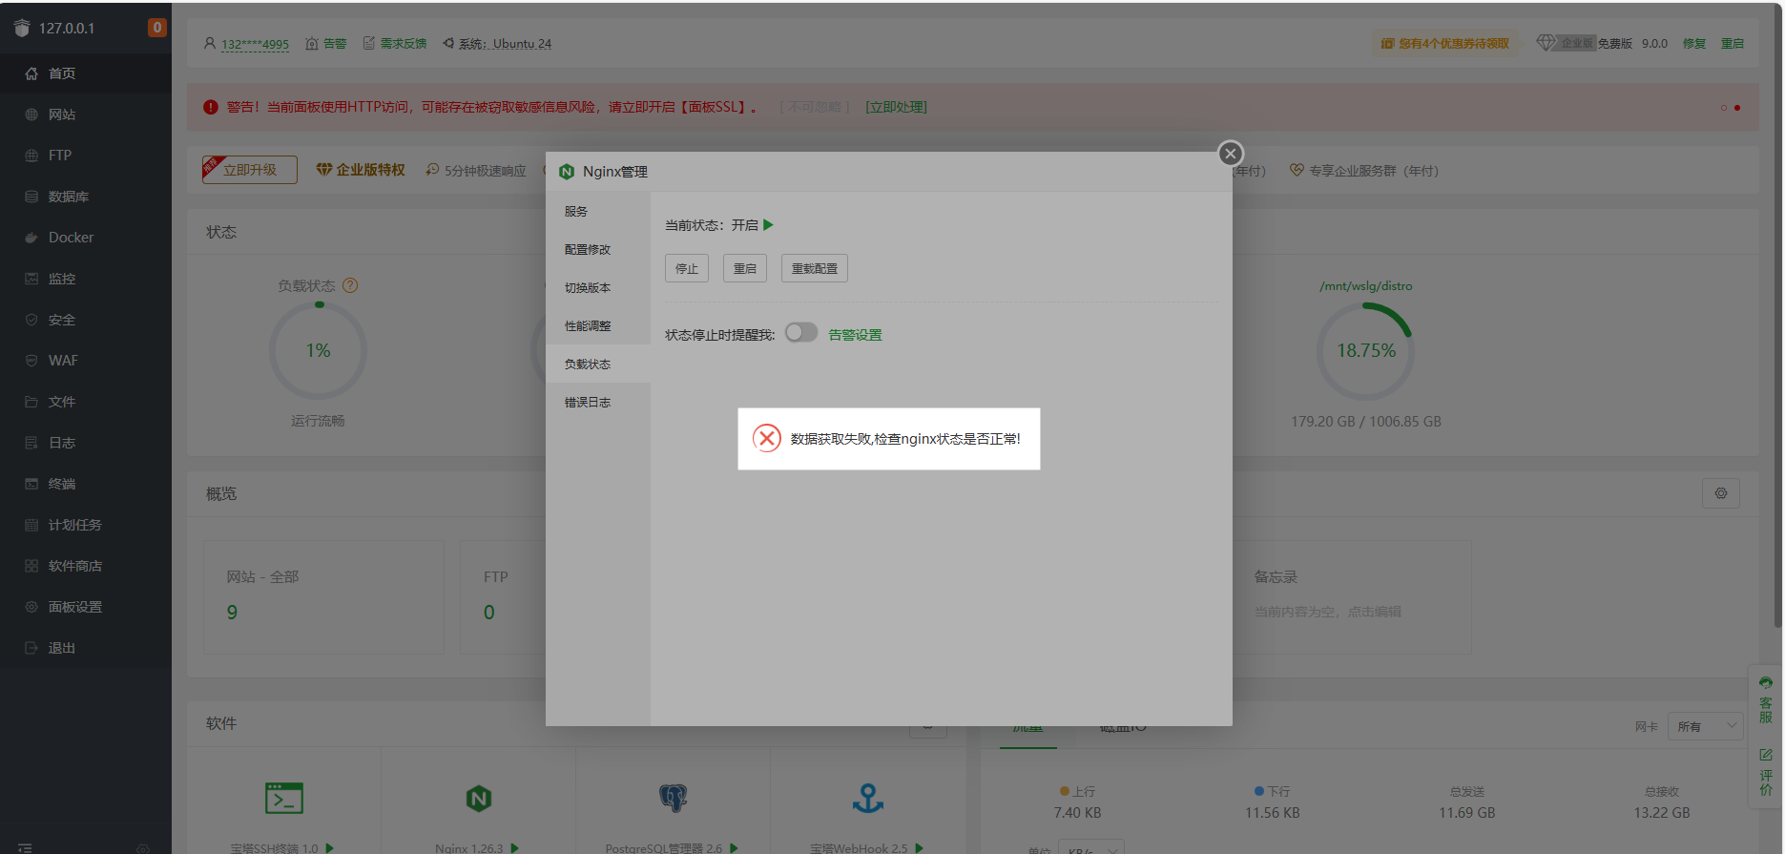The height and width of the screenshot is (854, 1785).
Task: Click the store icon beside 软件商店
Action: [31, 566]
